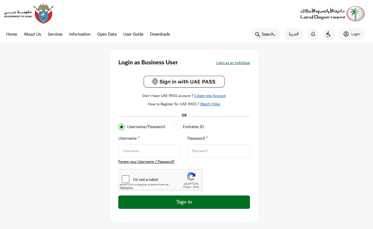Viewport: 373px width, 229px height.
Task: Open the About Us menu
Action: [32, 34]
